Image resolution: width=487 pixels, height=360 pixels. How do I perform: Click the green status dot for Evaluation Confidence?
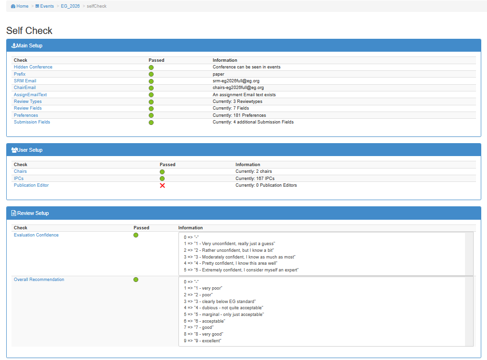coord(136,236)
